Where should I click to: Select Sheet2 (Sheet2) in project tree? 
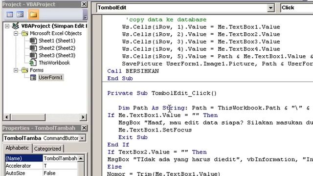57,48
